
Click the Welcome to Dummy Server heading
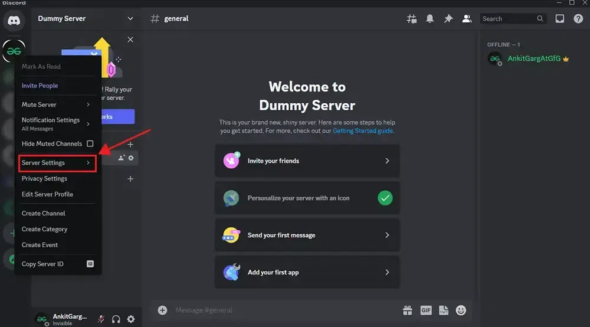click(307, 96)
